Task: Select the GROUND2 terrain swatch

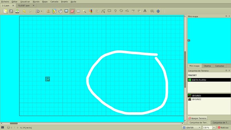Action: point(190,99)
